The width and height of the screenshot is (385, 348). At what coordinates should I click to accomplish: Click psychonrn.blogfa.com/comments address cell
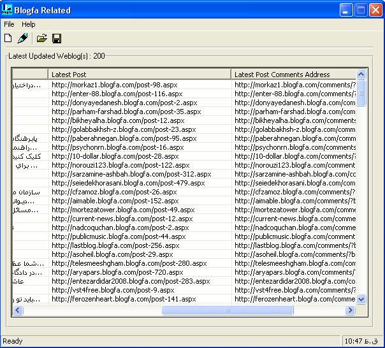294,147
